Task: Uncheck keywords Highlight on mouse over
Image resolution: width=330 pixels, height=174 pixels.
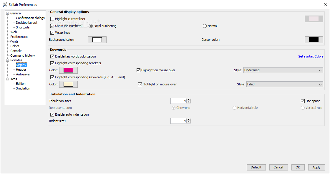Action: point(140,84)
